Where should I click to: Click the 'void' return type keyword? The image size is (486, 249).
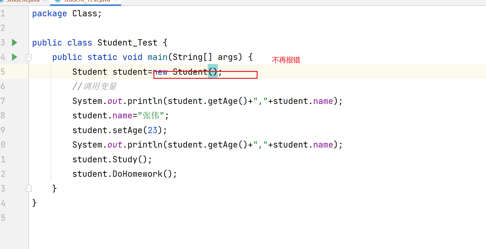coord(132,57)
